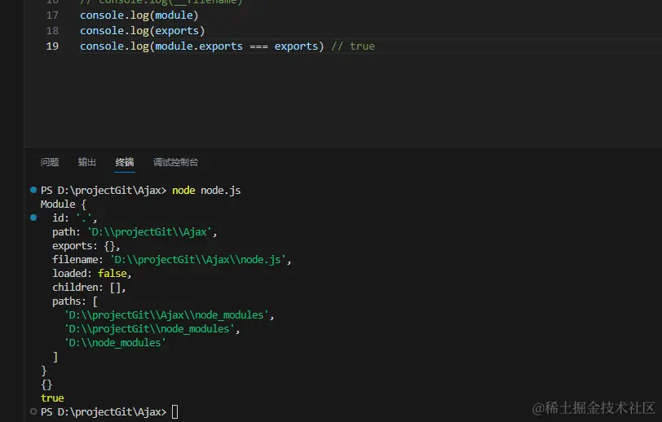Click the console.log(exports) code line
This screenshot has width=662, height=422.
[x=143, y=31]
